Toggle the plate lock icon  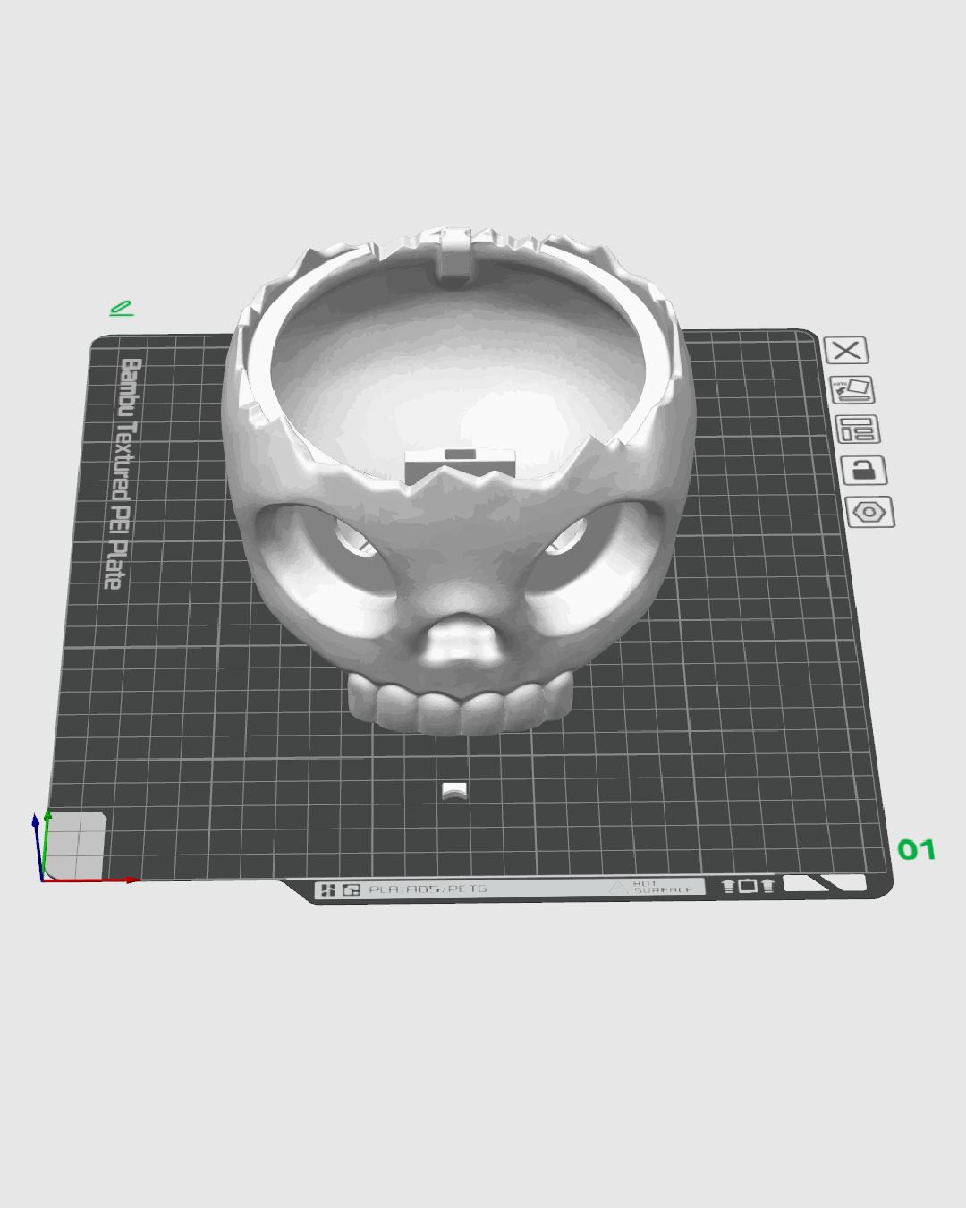tap(863, 470)
